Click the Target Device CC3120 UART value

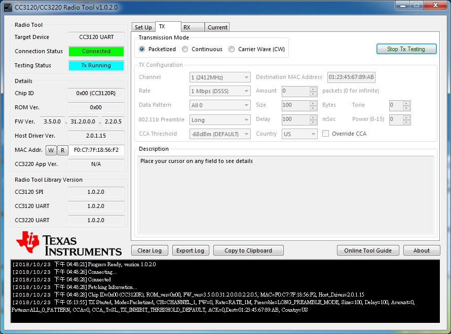click(x=96, y=37)
